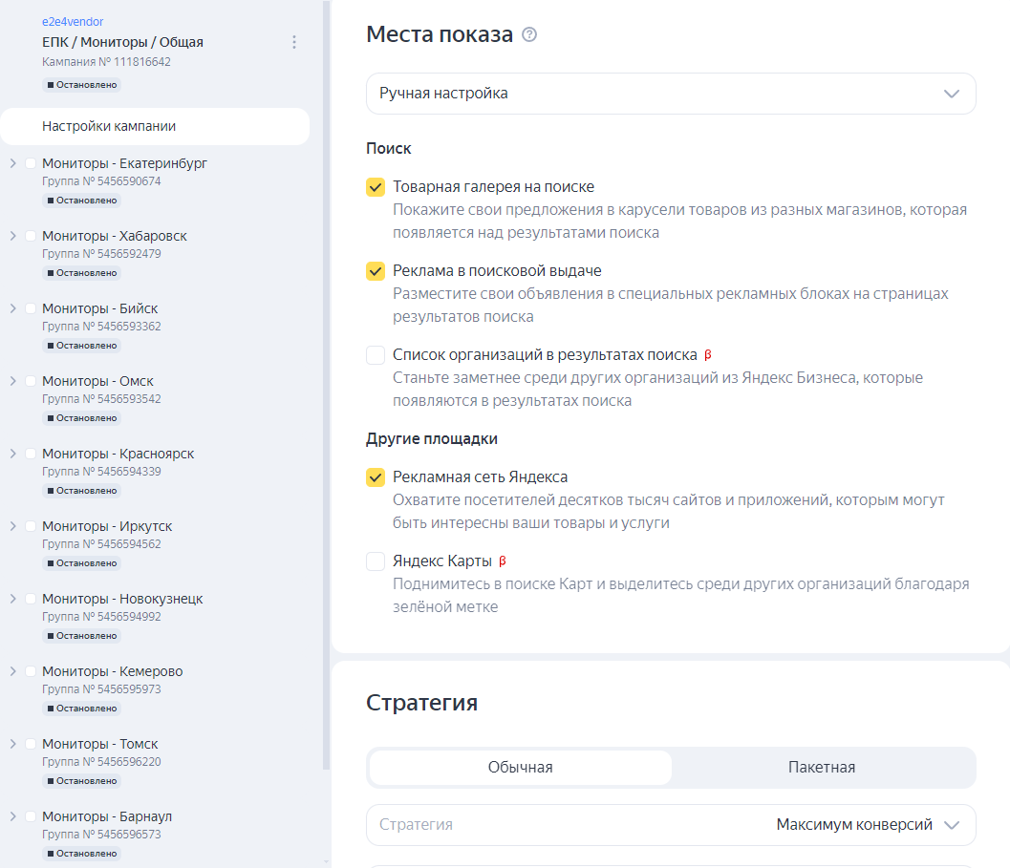This screenshot has height=868, width=1010.
Task: Open the Ручная настройка dropdown
Action: [671, 94]
